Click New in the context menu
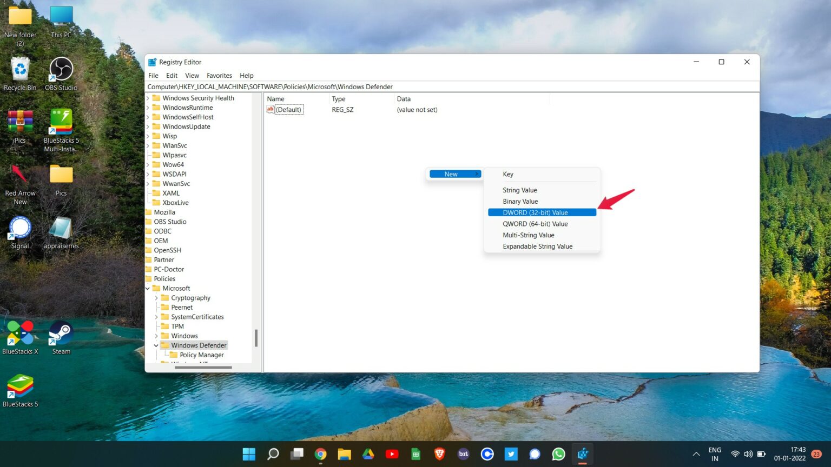The width and height of the screenshot is (831, 467). pos(451,174)
